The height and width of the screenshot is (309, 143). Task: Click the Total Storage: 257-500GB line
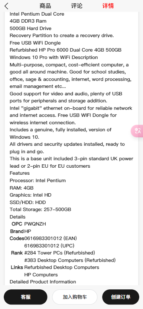[40, 210]
